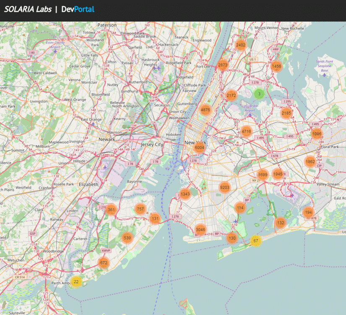Expand the cluster marker labeled 539
The height and width of the screenshot is (315, 346).
[127, 238]
